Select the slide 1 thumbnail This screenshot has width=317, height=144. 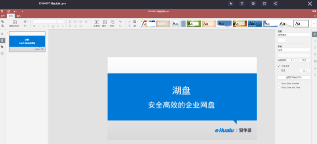point(27,41)
